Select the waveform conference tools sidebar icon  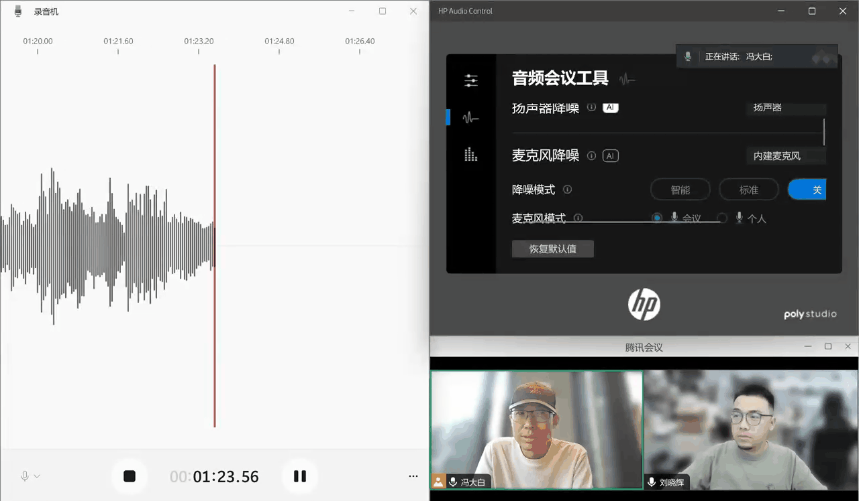(x=471, y=118)
